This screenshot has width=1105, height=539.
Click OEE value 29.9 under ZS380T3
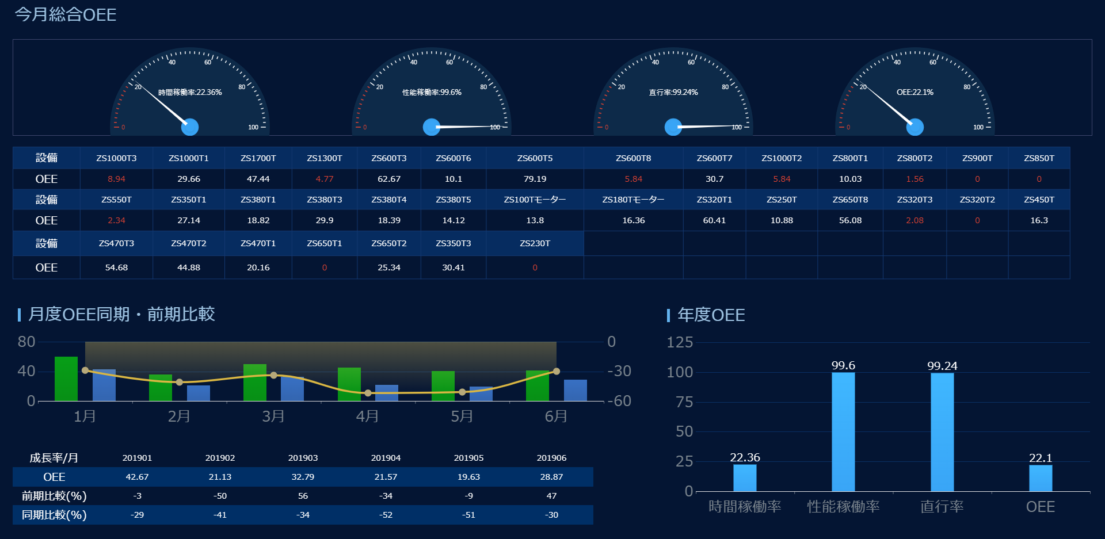pos(325,220)
